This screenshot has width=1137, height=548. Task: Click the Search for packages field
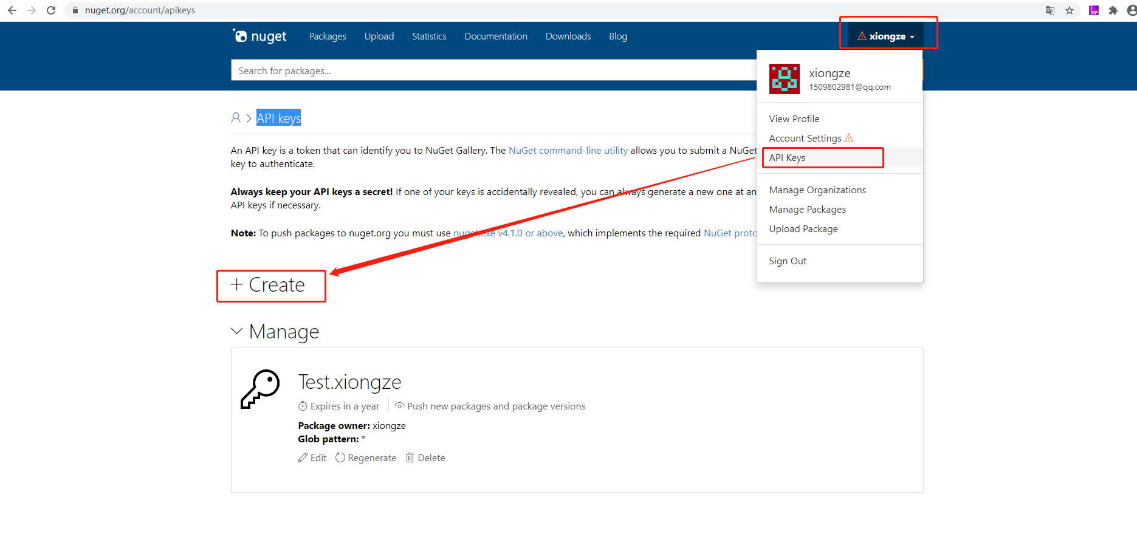(x=493, y=70)
